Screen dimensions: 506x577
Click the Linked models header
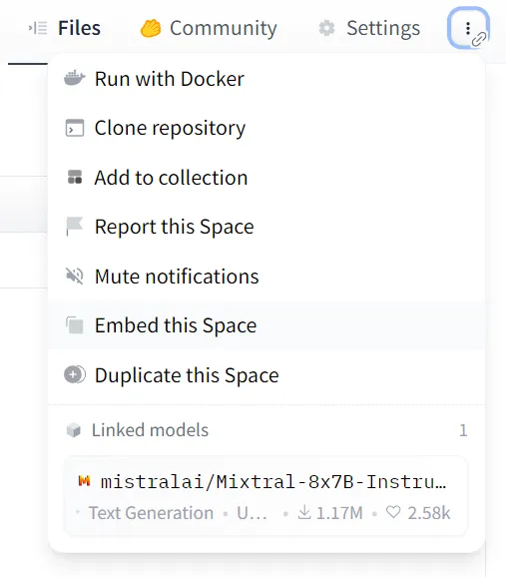tap(150, 430)
